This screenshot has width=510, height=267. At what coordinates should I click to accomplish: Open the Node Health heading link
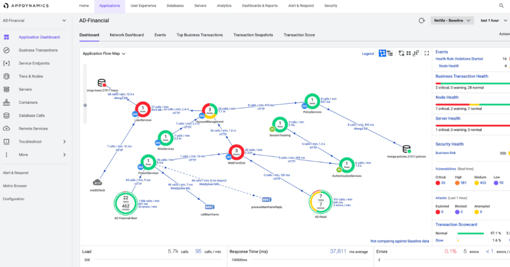pos(447,97)
